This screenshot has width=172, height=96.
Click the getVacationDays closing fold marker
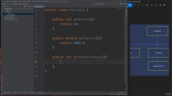tap(44, 67)
